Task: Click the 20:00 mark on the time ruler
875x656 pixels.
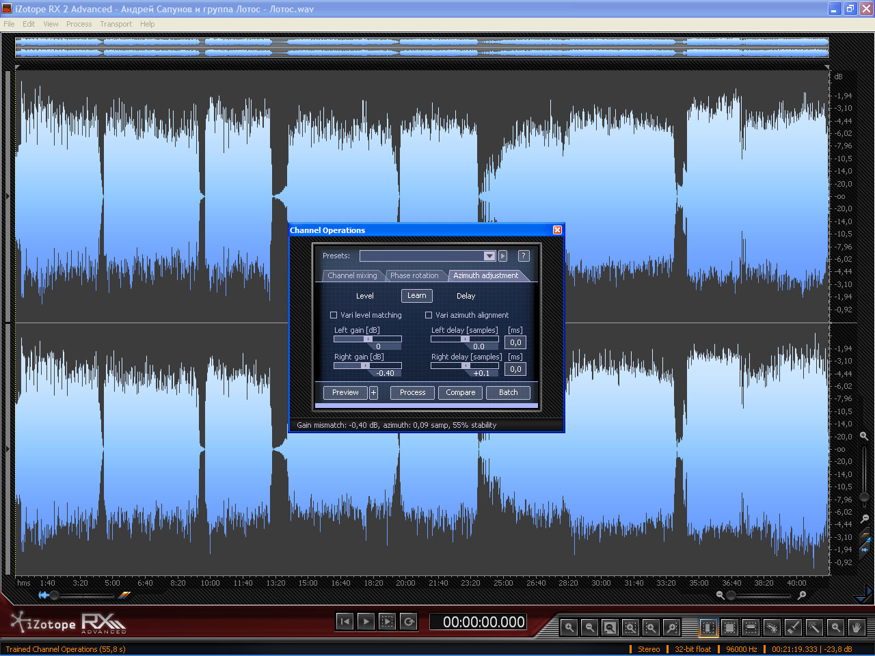Action: pyautogui.click(x=405, y=583)
